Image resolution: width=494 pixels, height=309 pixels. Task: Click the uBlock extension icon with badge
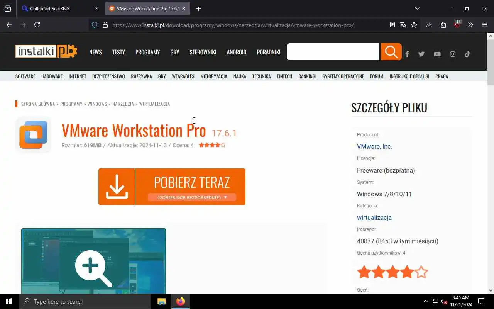point(457,24)
